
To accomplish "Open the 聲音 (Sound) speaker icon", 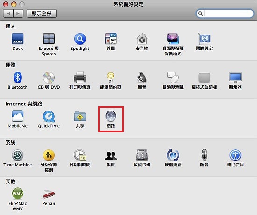I will [142, 77].
